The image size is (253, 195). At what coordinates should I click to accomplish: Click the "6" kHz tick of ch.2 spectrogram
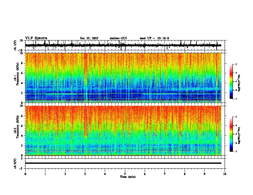[x=22, y=126]
